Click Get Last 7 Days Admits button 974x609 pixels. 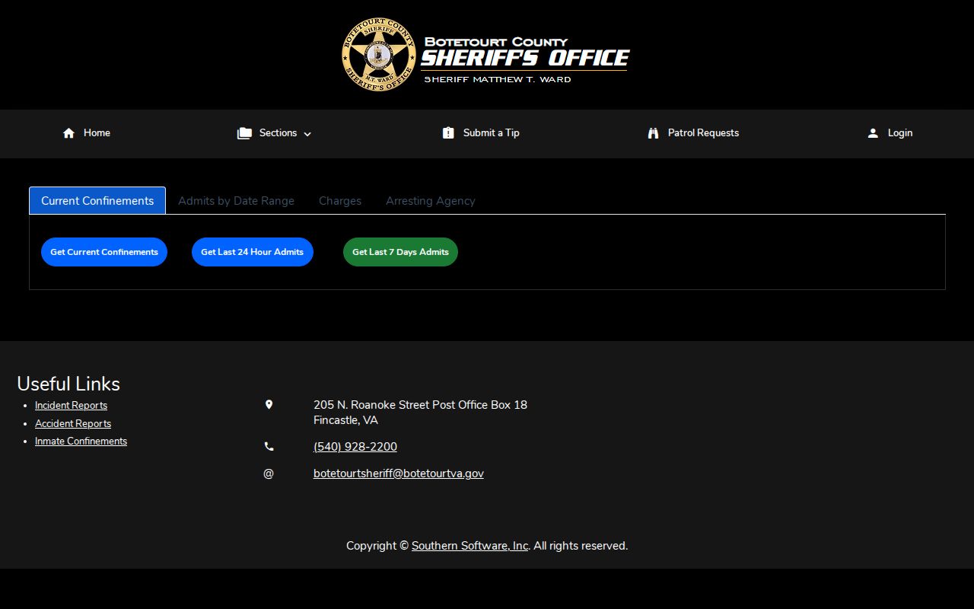tap(400, 252)
